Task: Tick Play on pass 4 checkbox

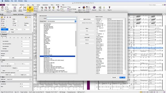Action: pos(14,39)
